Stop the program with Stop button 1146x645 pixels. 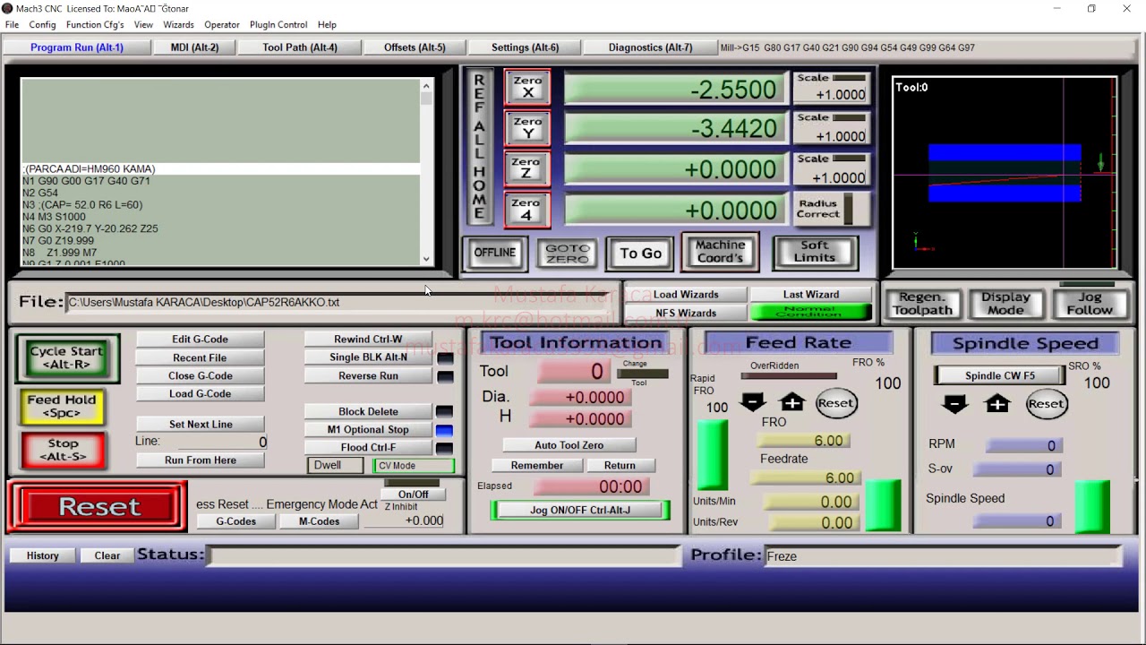tap(64, 450)
